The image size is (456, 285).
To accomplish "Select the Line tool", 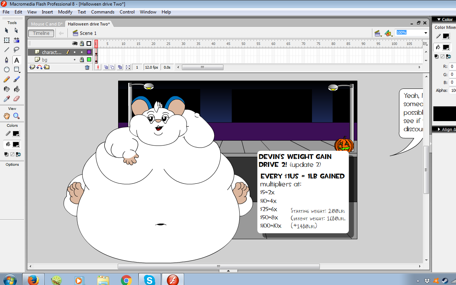I will [6, 49].
